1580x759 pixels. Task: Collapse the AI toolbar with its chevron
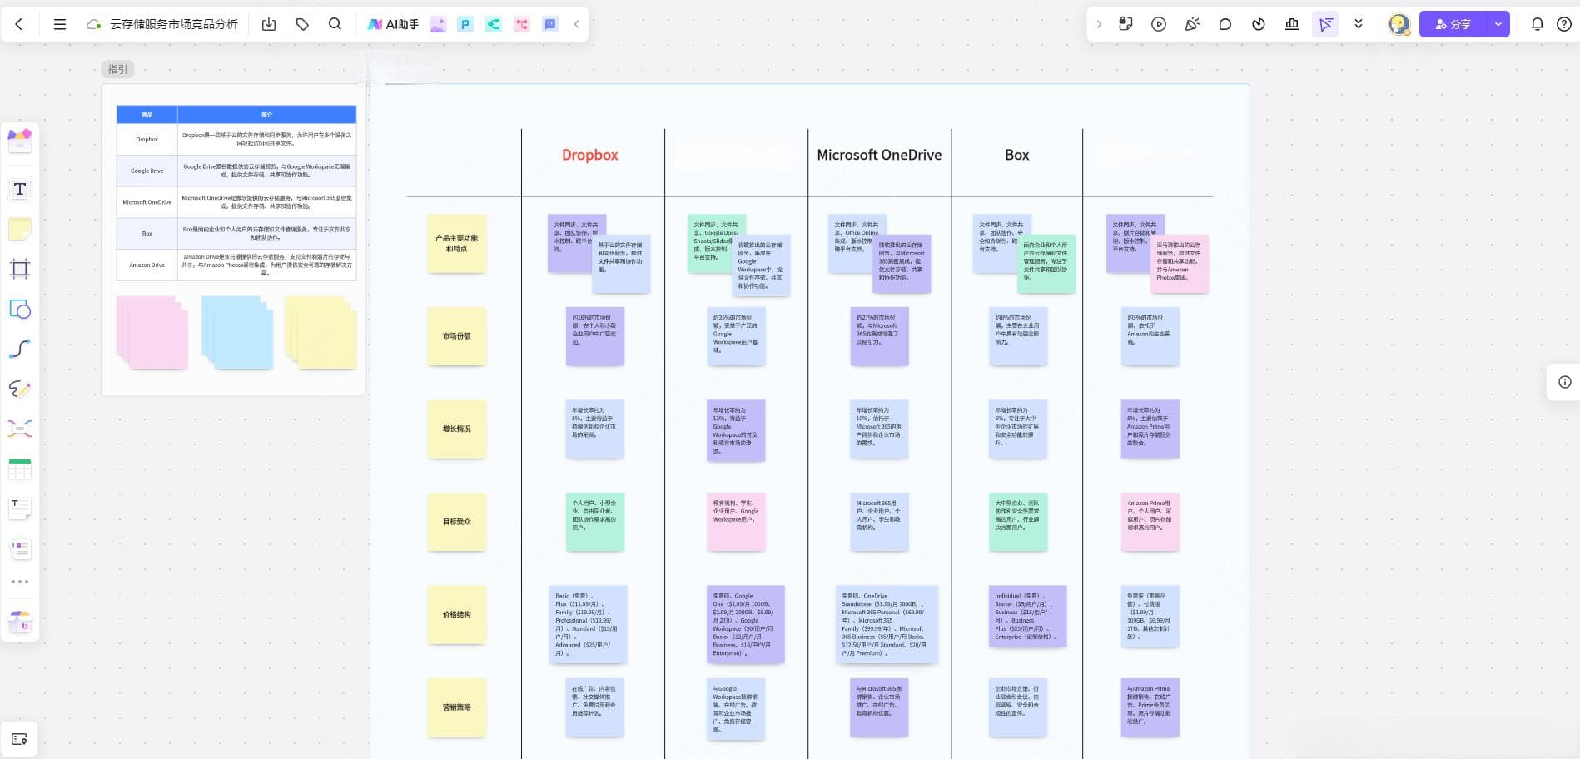point(576,24)
